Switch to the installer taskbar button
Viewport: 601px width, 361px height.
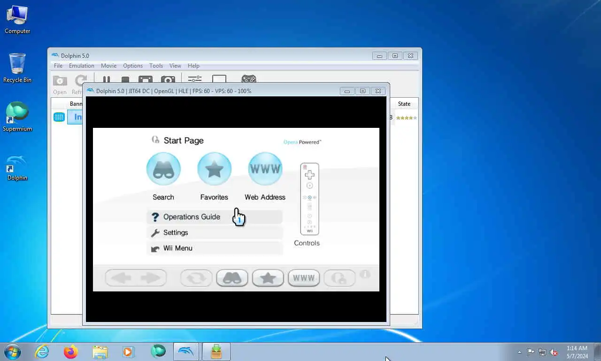click(216, 352)
